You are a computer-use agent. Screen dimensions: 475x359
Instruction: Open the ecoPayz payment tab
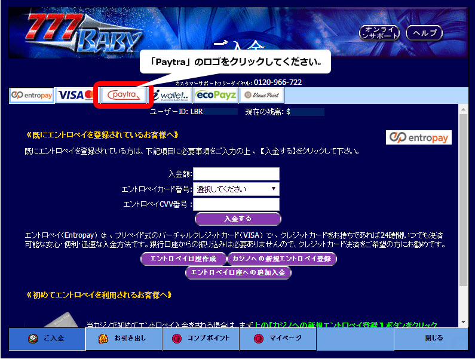216,96
